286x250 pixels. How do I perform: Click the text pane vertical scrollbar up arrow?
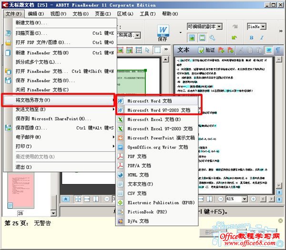[x=279, y=59]
